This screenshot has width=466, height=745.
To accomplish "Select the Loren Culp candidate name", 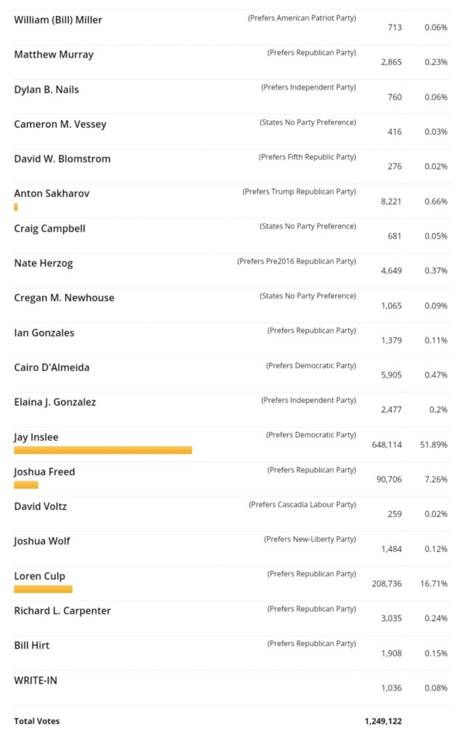I will (39, 576).
